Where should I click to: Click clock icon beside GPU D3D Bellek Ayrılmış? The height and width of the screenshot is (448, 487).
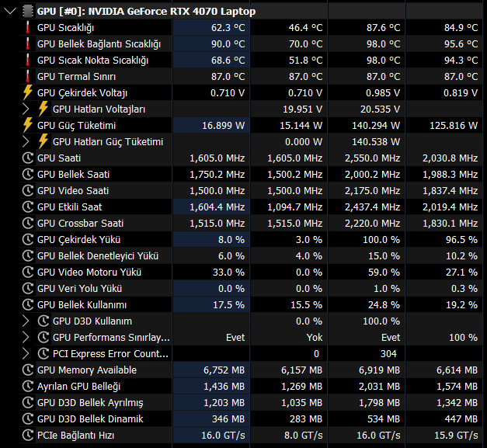coord(28,402)
